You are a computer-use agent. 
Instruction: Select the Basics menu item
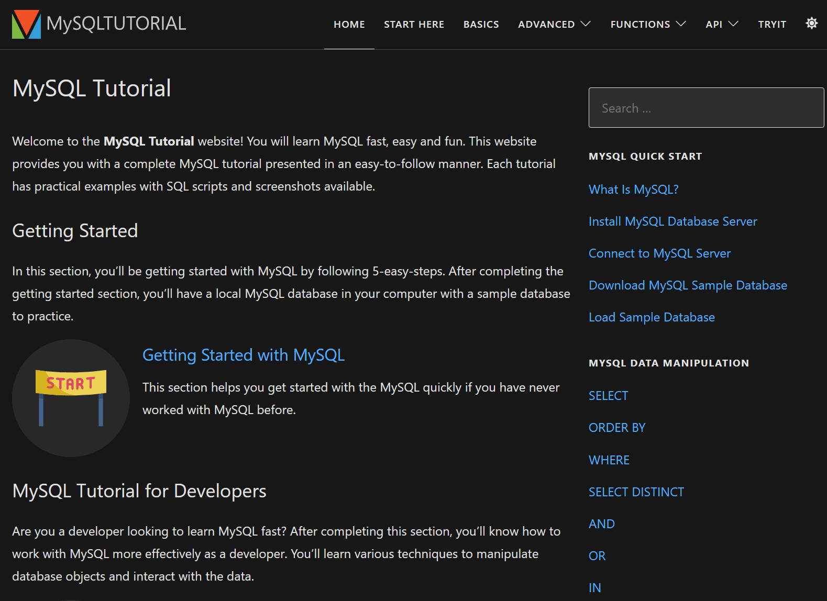coord(481,25)
